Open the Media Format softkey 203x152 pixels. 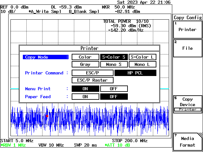[187, 142]
